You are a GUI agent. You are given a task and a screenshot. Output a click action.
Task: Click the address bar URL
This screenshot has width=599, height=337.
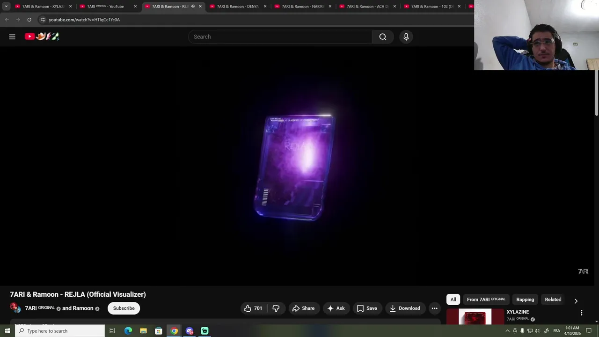[84, 20]
